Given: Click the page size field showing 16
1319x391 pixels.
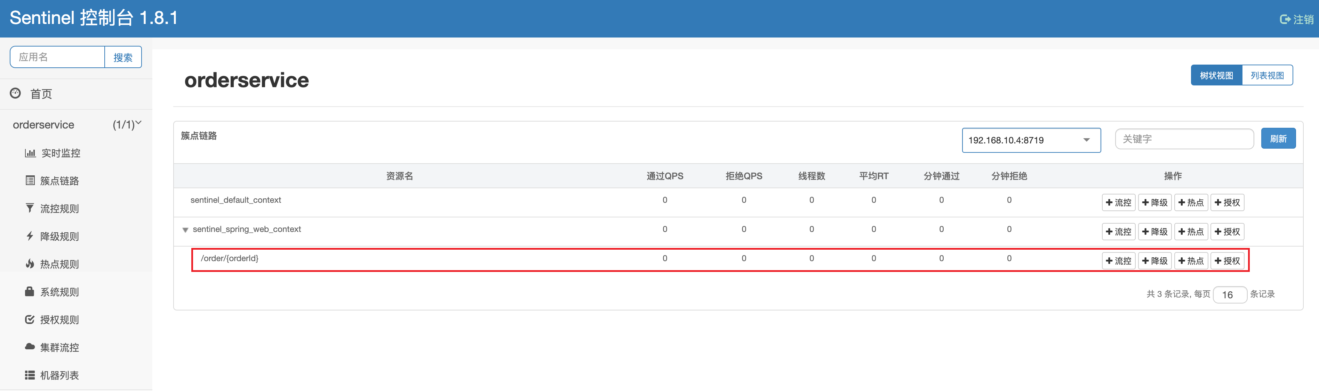Looking at the screenshot, I should pos(1230,295).
